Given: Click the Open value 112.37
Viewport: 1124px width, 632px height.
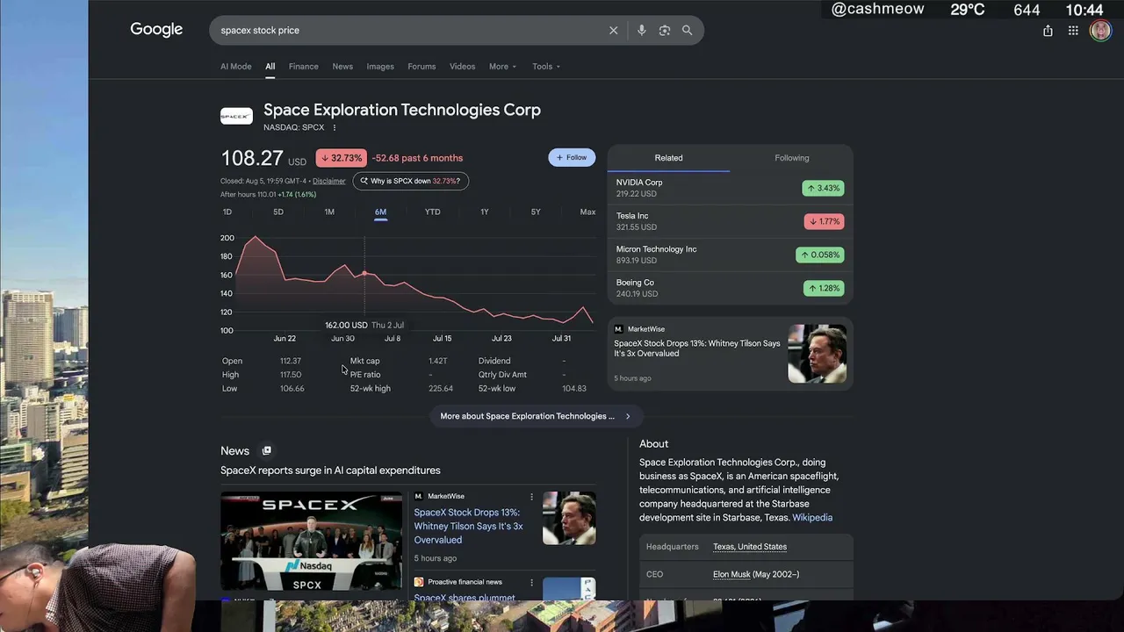Looking at the screenshot, I should [x=291, y=361].
